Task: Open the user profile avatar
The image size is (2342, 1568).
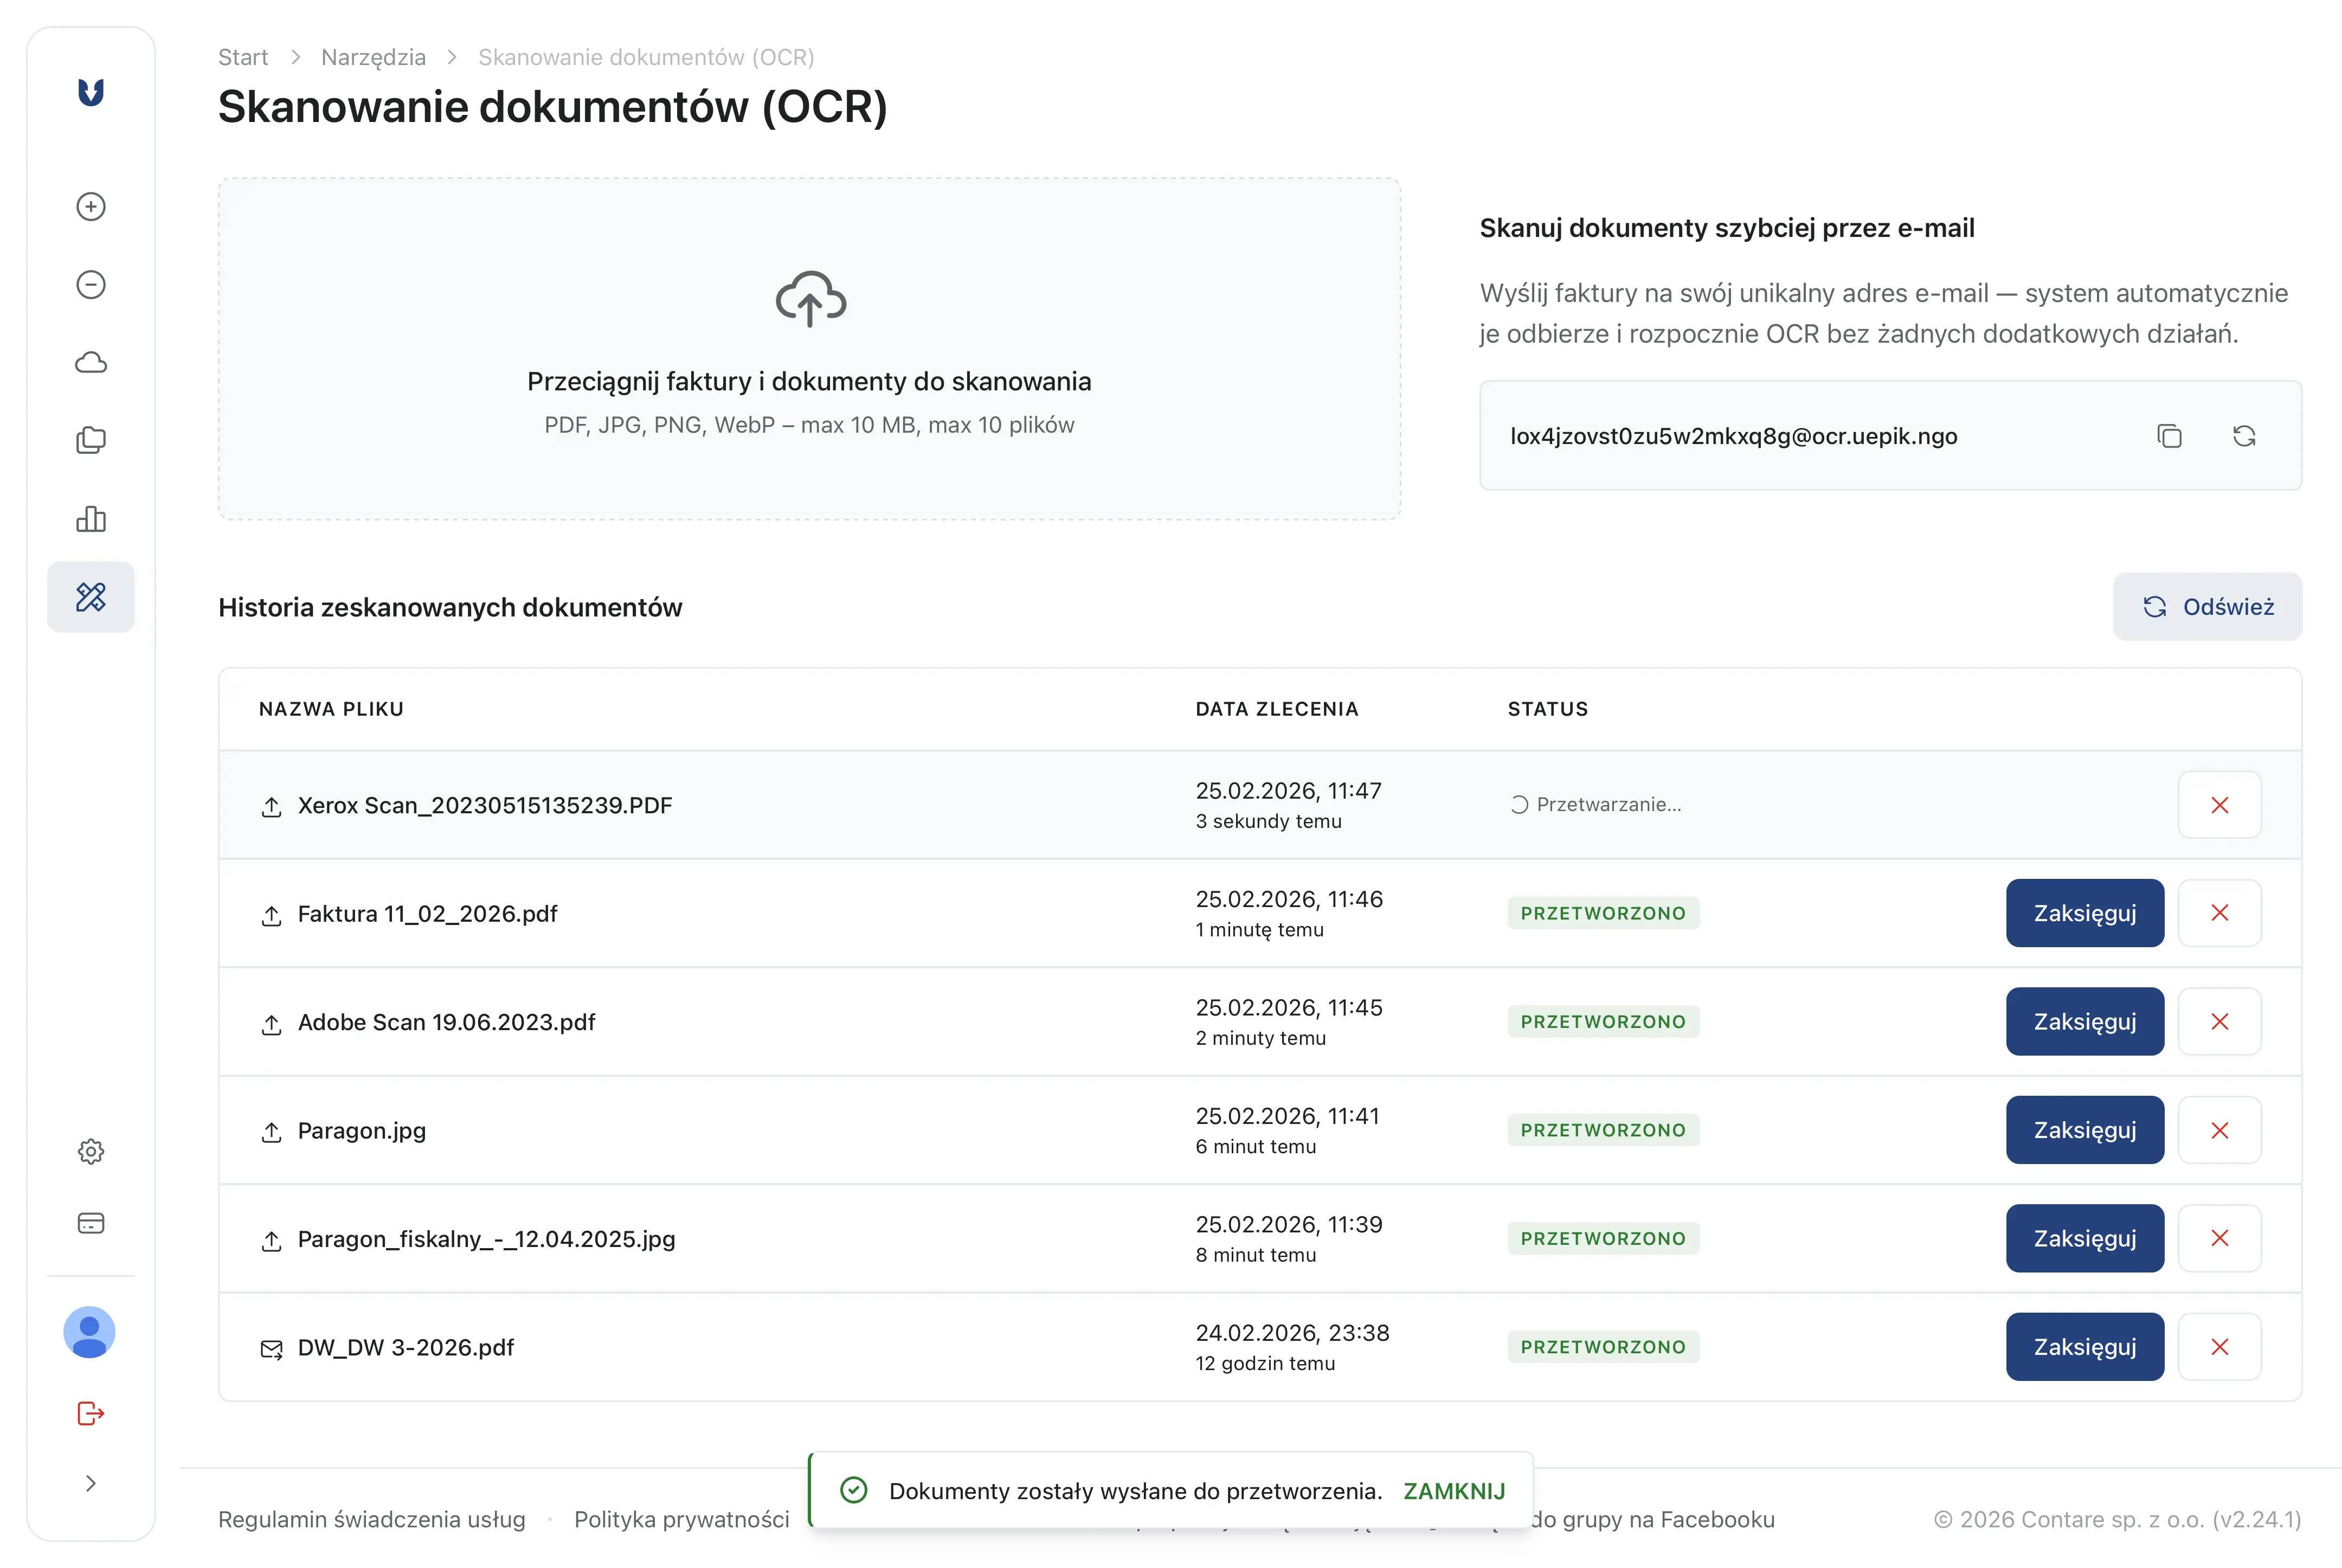Action: [90, 1332]
